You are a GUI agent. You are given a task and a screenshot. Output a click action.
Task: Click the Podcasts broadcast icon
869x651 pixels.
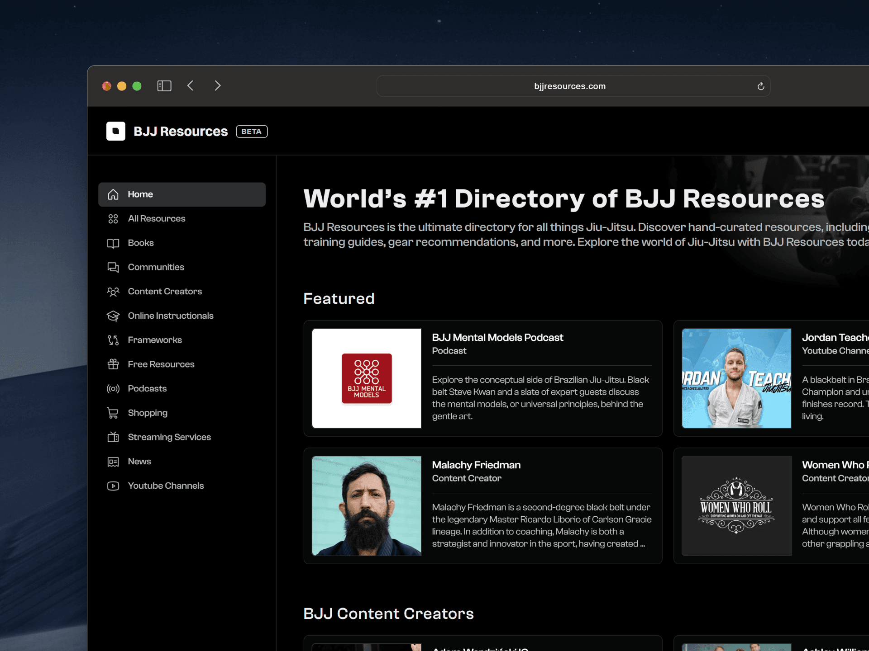tap(113, 389)
